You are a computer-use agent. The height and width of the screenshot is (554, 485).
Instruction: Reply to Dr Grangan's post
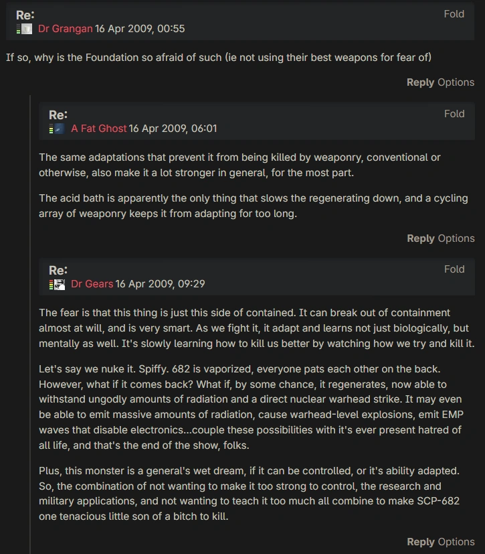pos(420,82)
